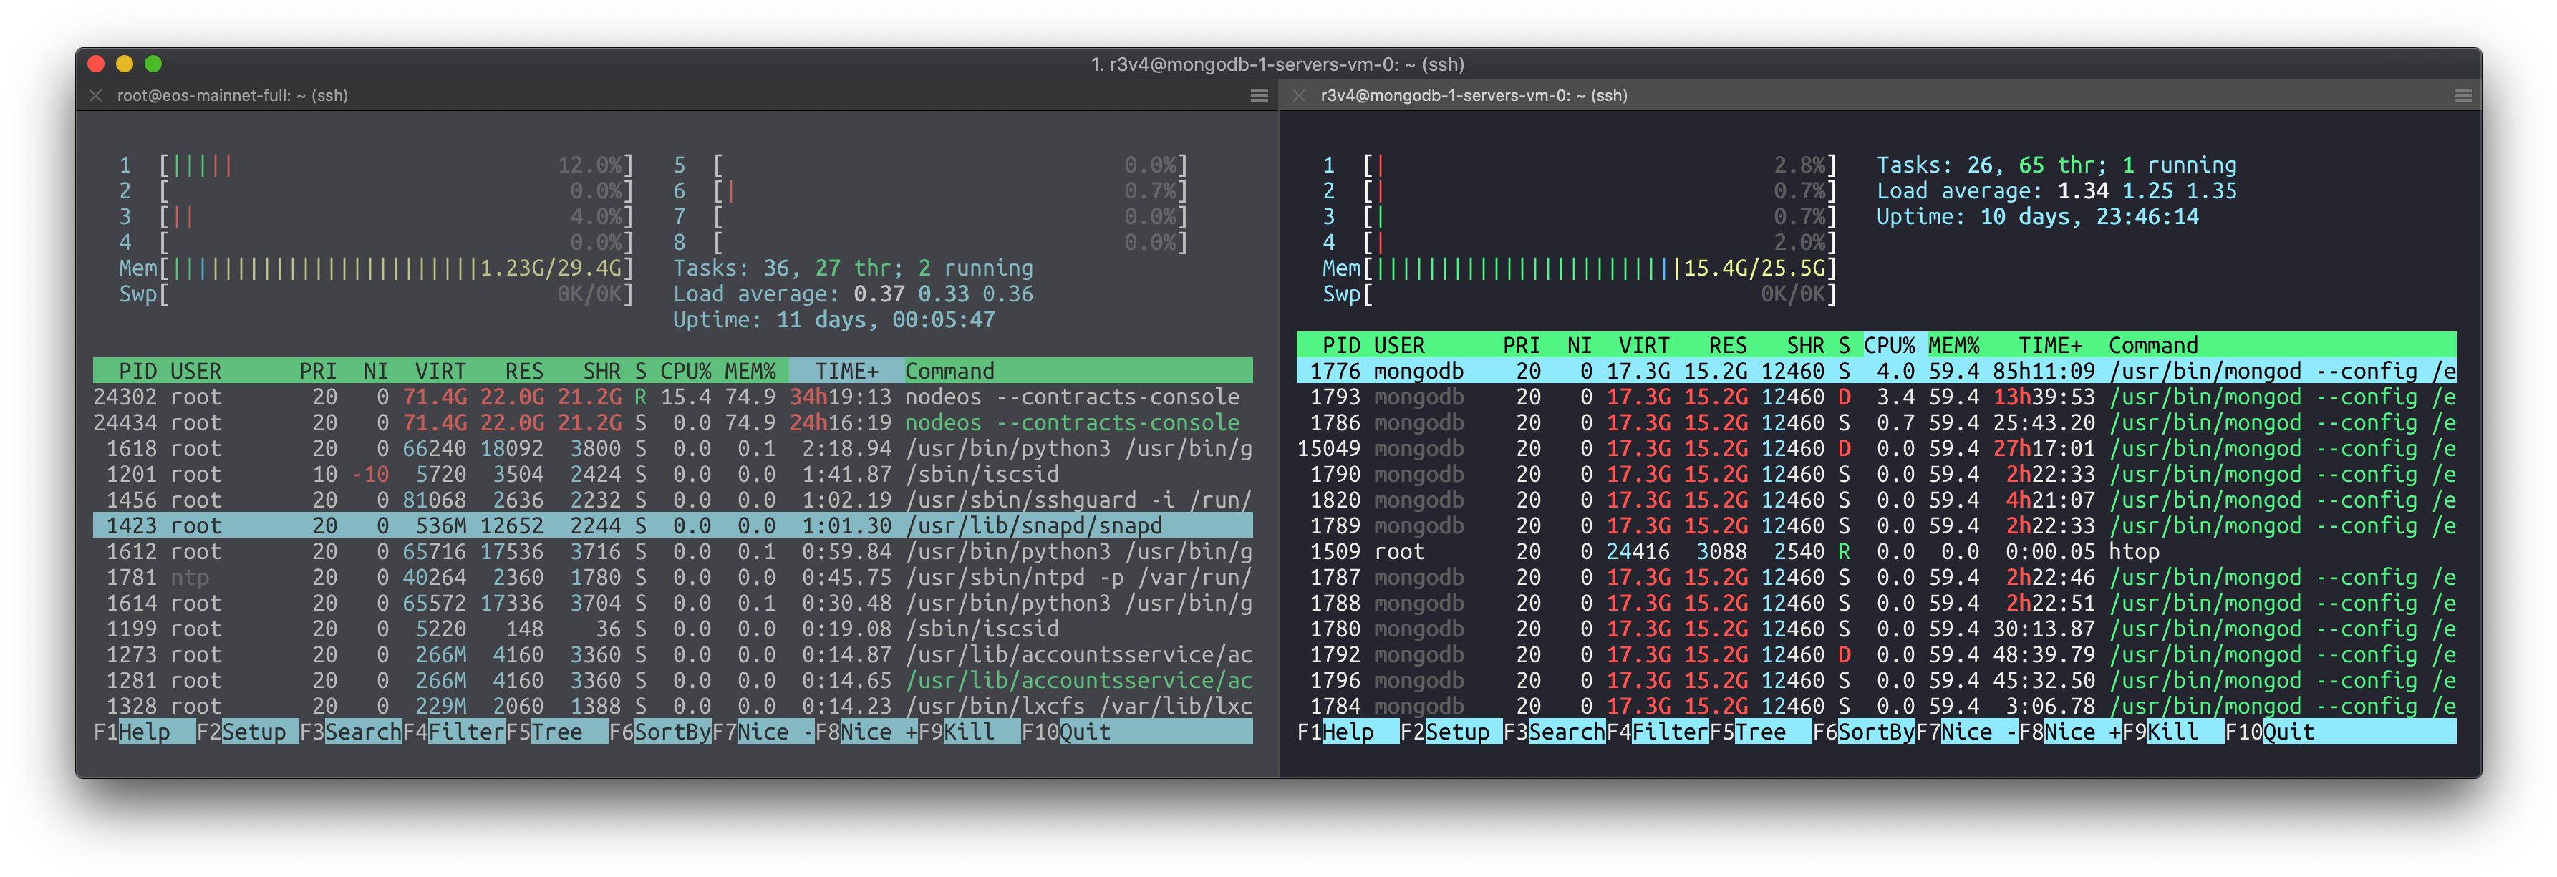Image resolution: width=2557 pixels, height=877 pixels.
Task: Open left pane hamburger menu icon
Action: (x=1259, y=95)
